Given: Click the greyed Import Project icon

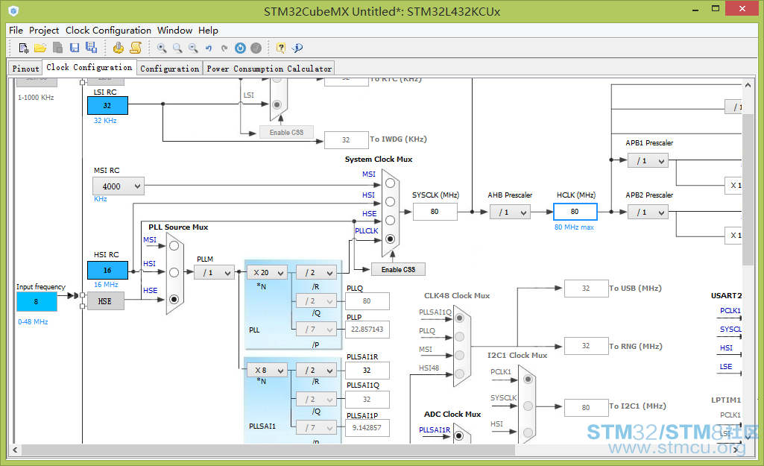Looking at the screenshot, I should [x=57, y=48].
